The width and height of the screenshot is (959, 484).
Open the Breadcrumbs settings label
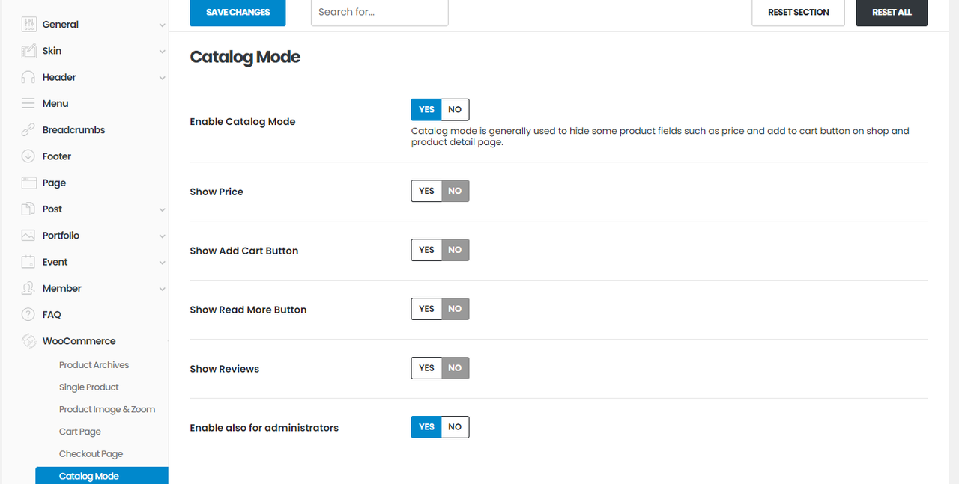point(73,130)
